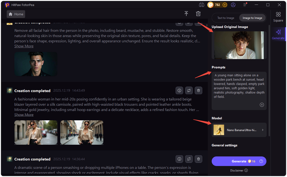Viewport: 287px width, 177px height.
Task: Open the user account profile icon
Action: tap(233, 5)
